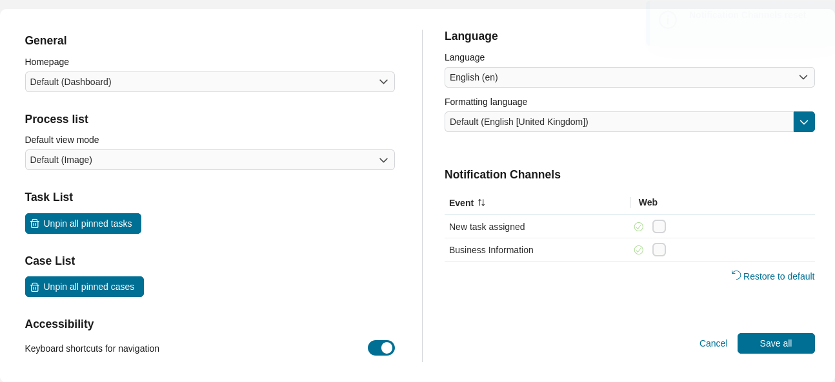
Task: Click trash icon on Unpin all pinned cases
Action: pos(35,287)
